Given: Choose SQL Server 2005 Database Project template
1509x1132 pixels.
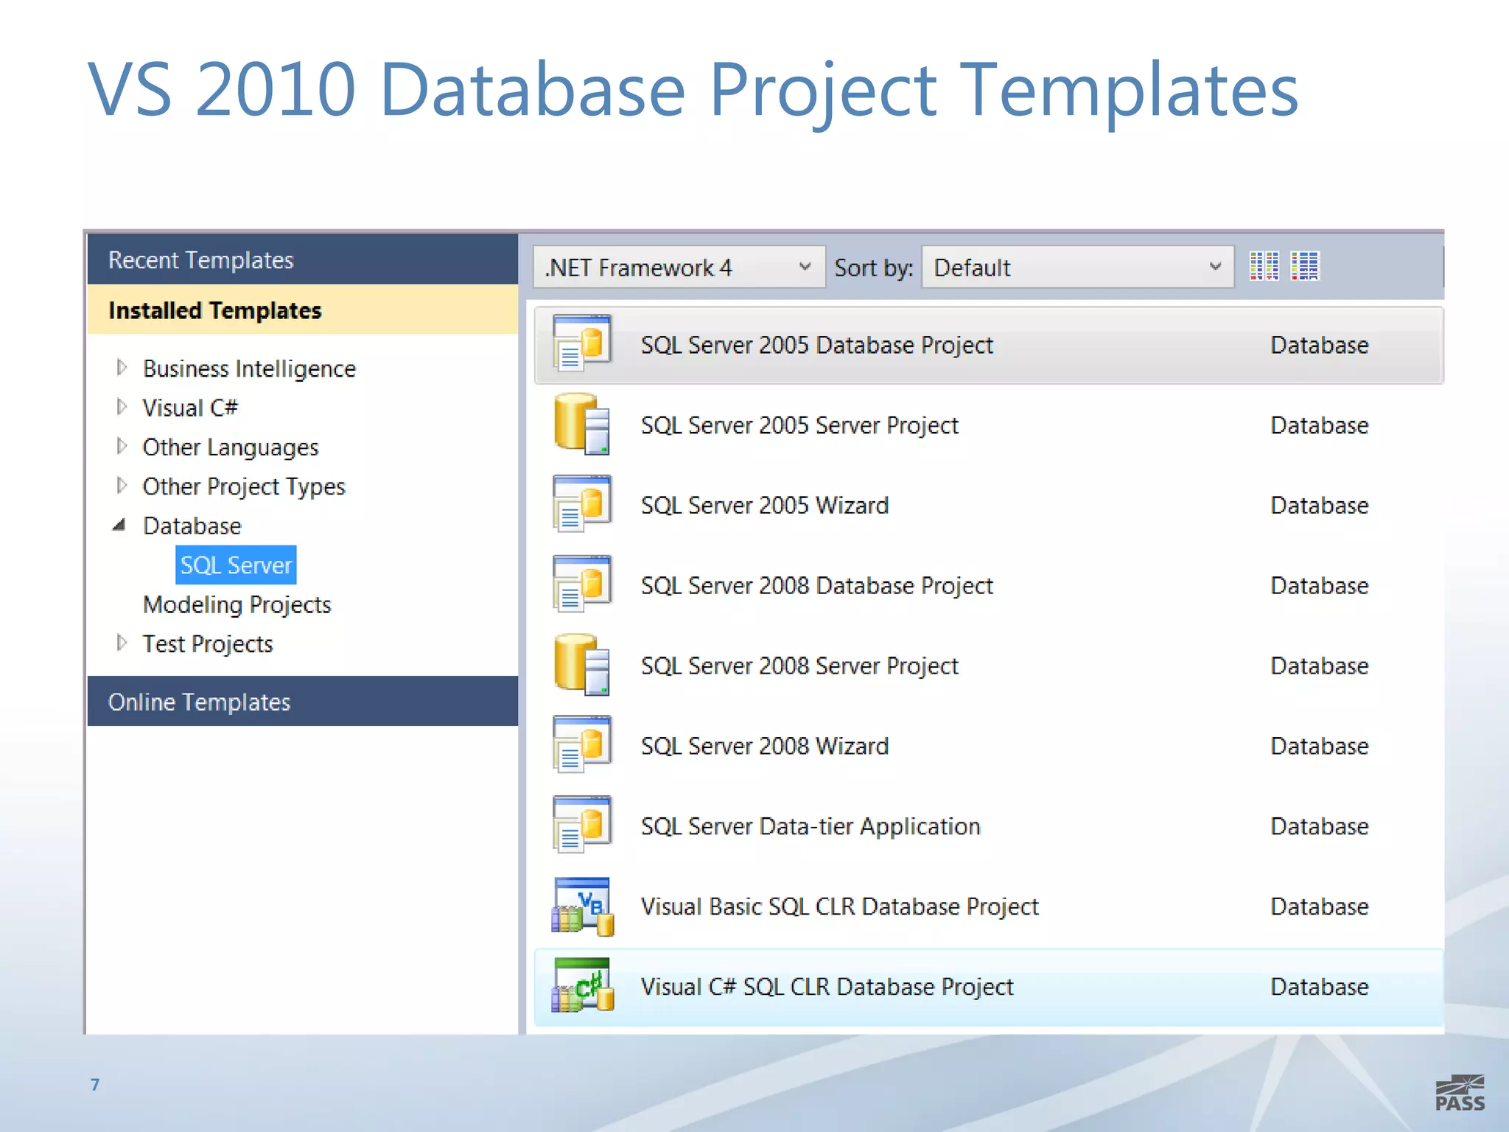Looking at the screenshot, I should pos(989,345).
